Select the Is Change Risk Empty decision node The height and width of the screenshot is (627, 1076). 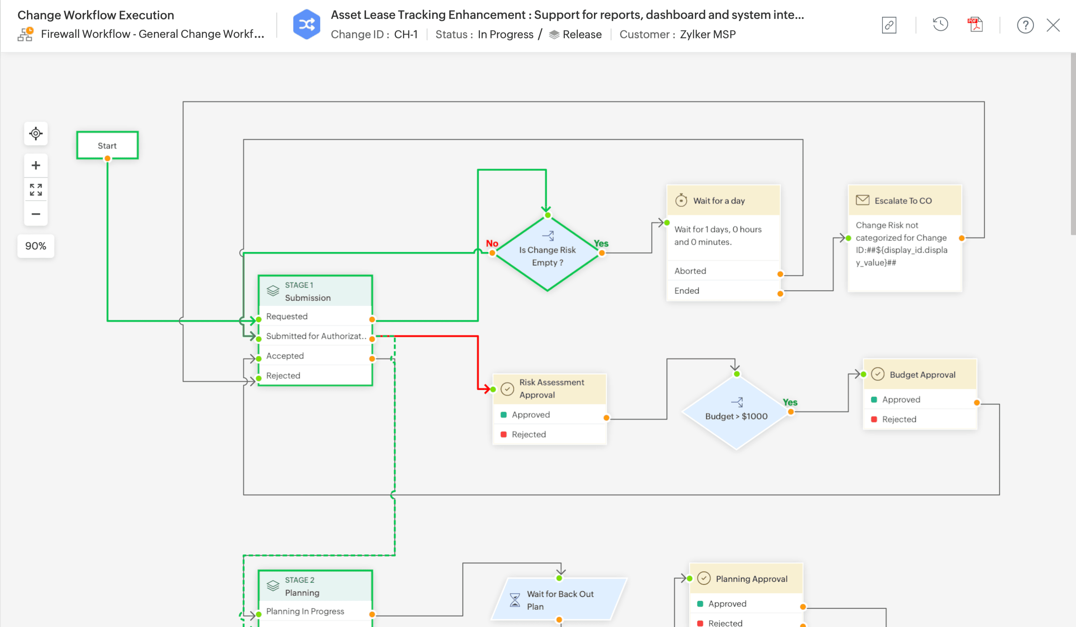(x=547, y=255)
